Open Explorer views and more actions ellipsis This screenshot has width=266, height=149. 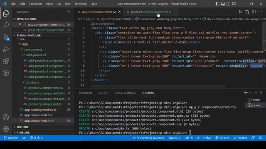pyautogui.click(x=68, y=12)
